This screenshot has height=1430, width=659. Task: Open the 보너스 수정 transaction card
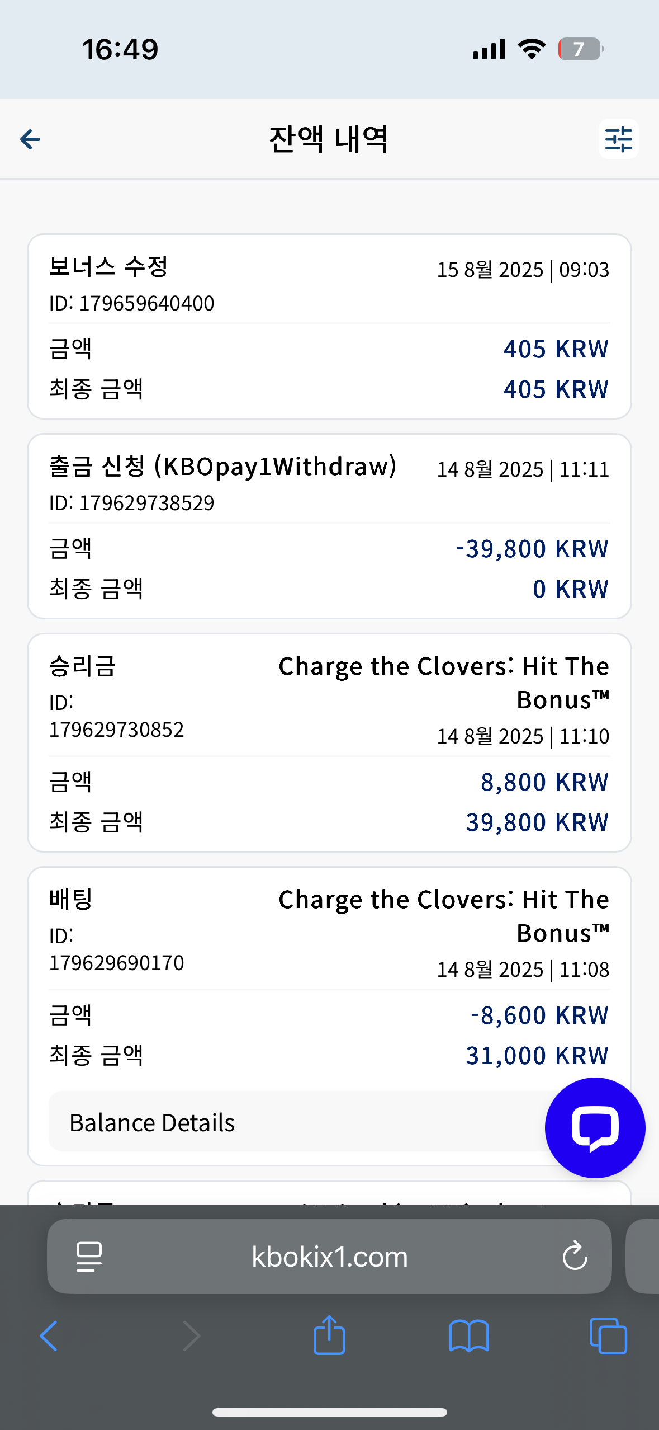329,327
